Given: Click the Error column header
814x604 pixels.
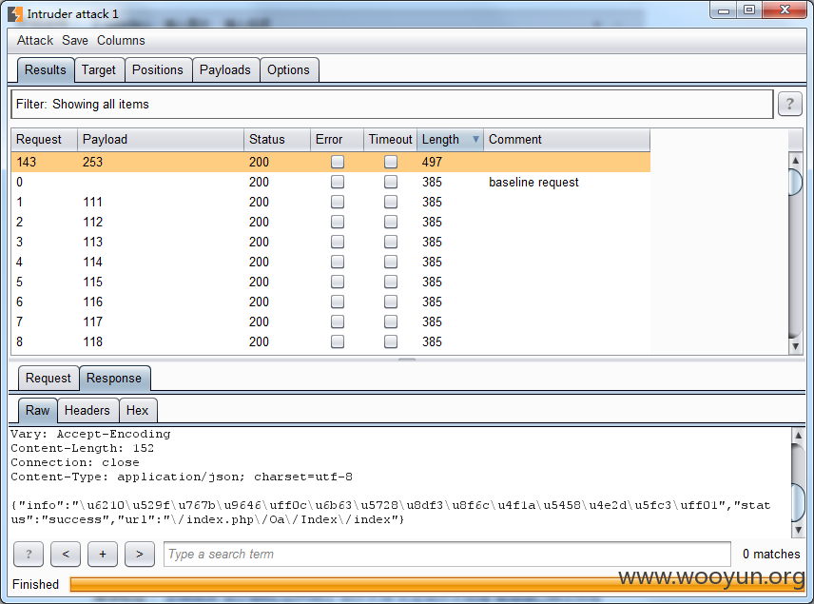Looking at the screenshot, I should 337,140.
